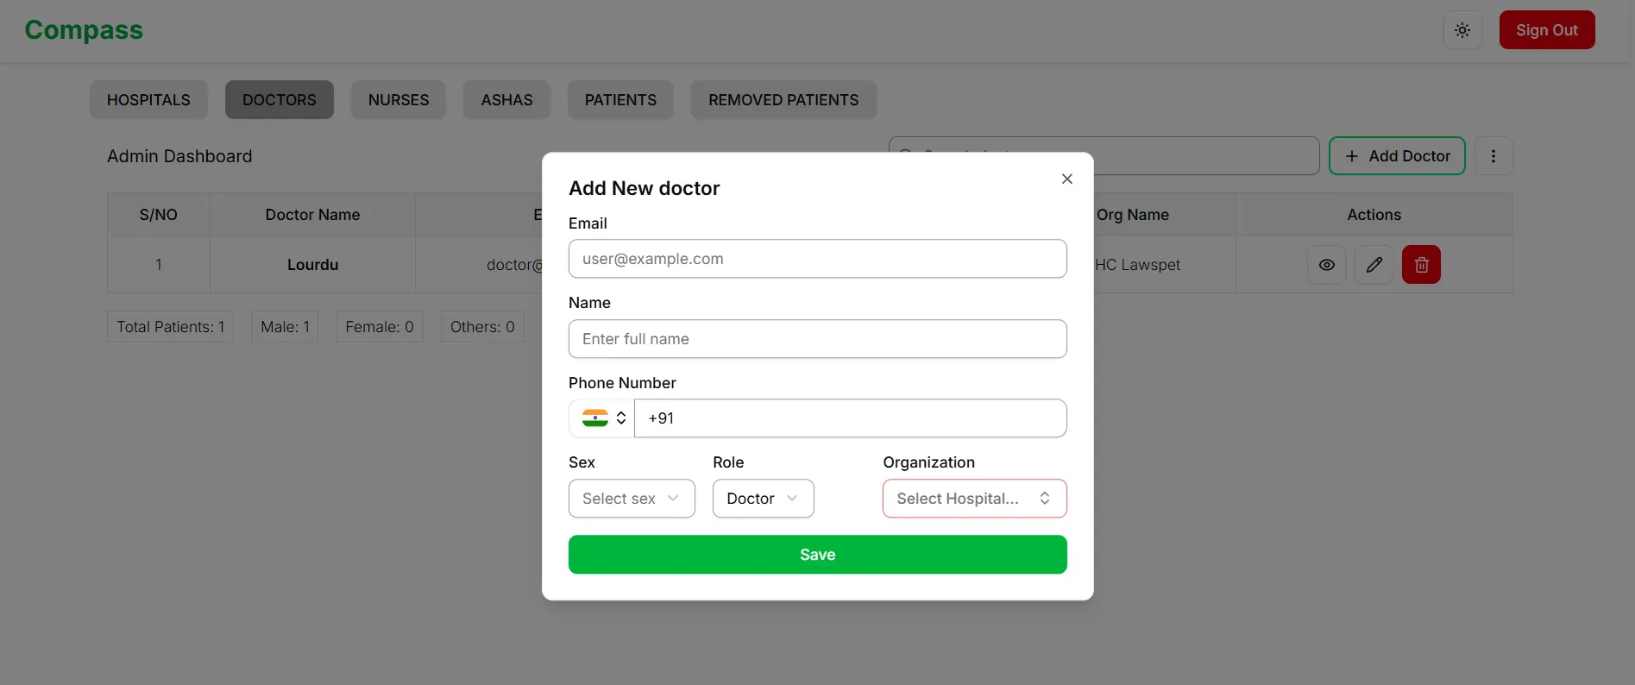The width and height of the screenshot is (1635, 685).
Task: Click the Compass logo link
Action: [x=84, y=30]
